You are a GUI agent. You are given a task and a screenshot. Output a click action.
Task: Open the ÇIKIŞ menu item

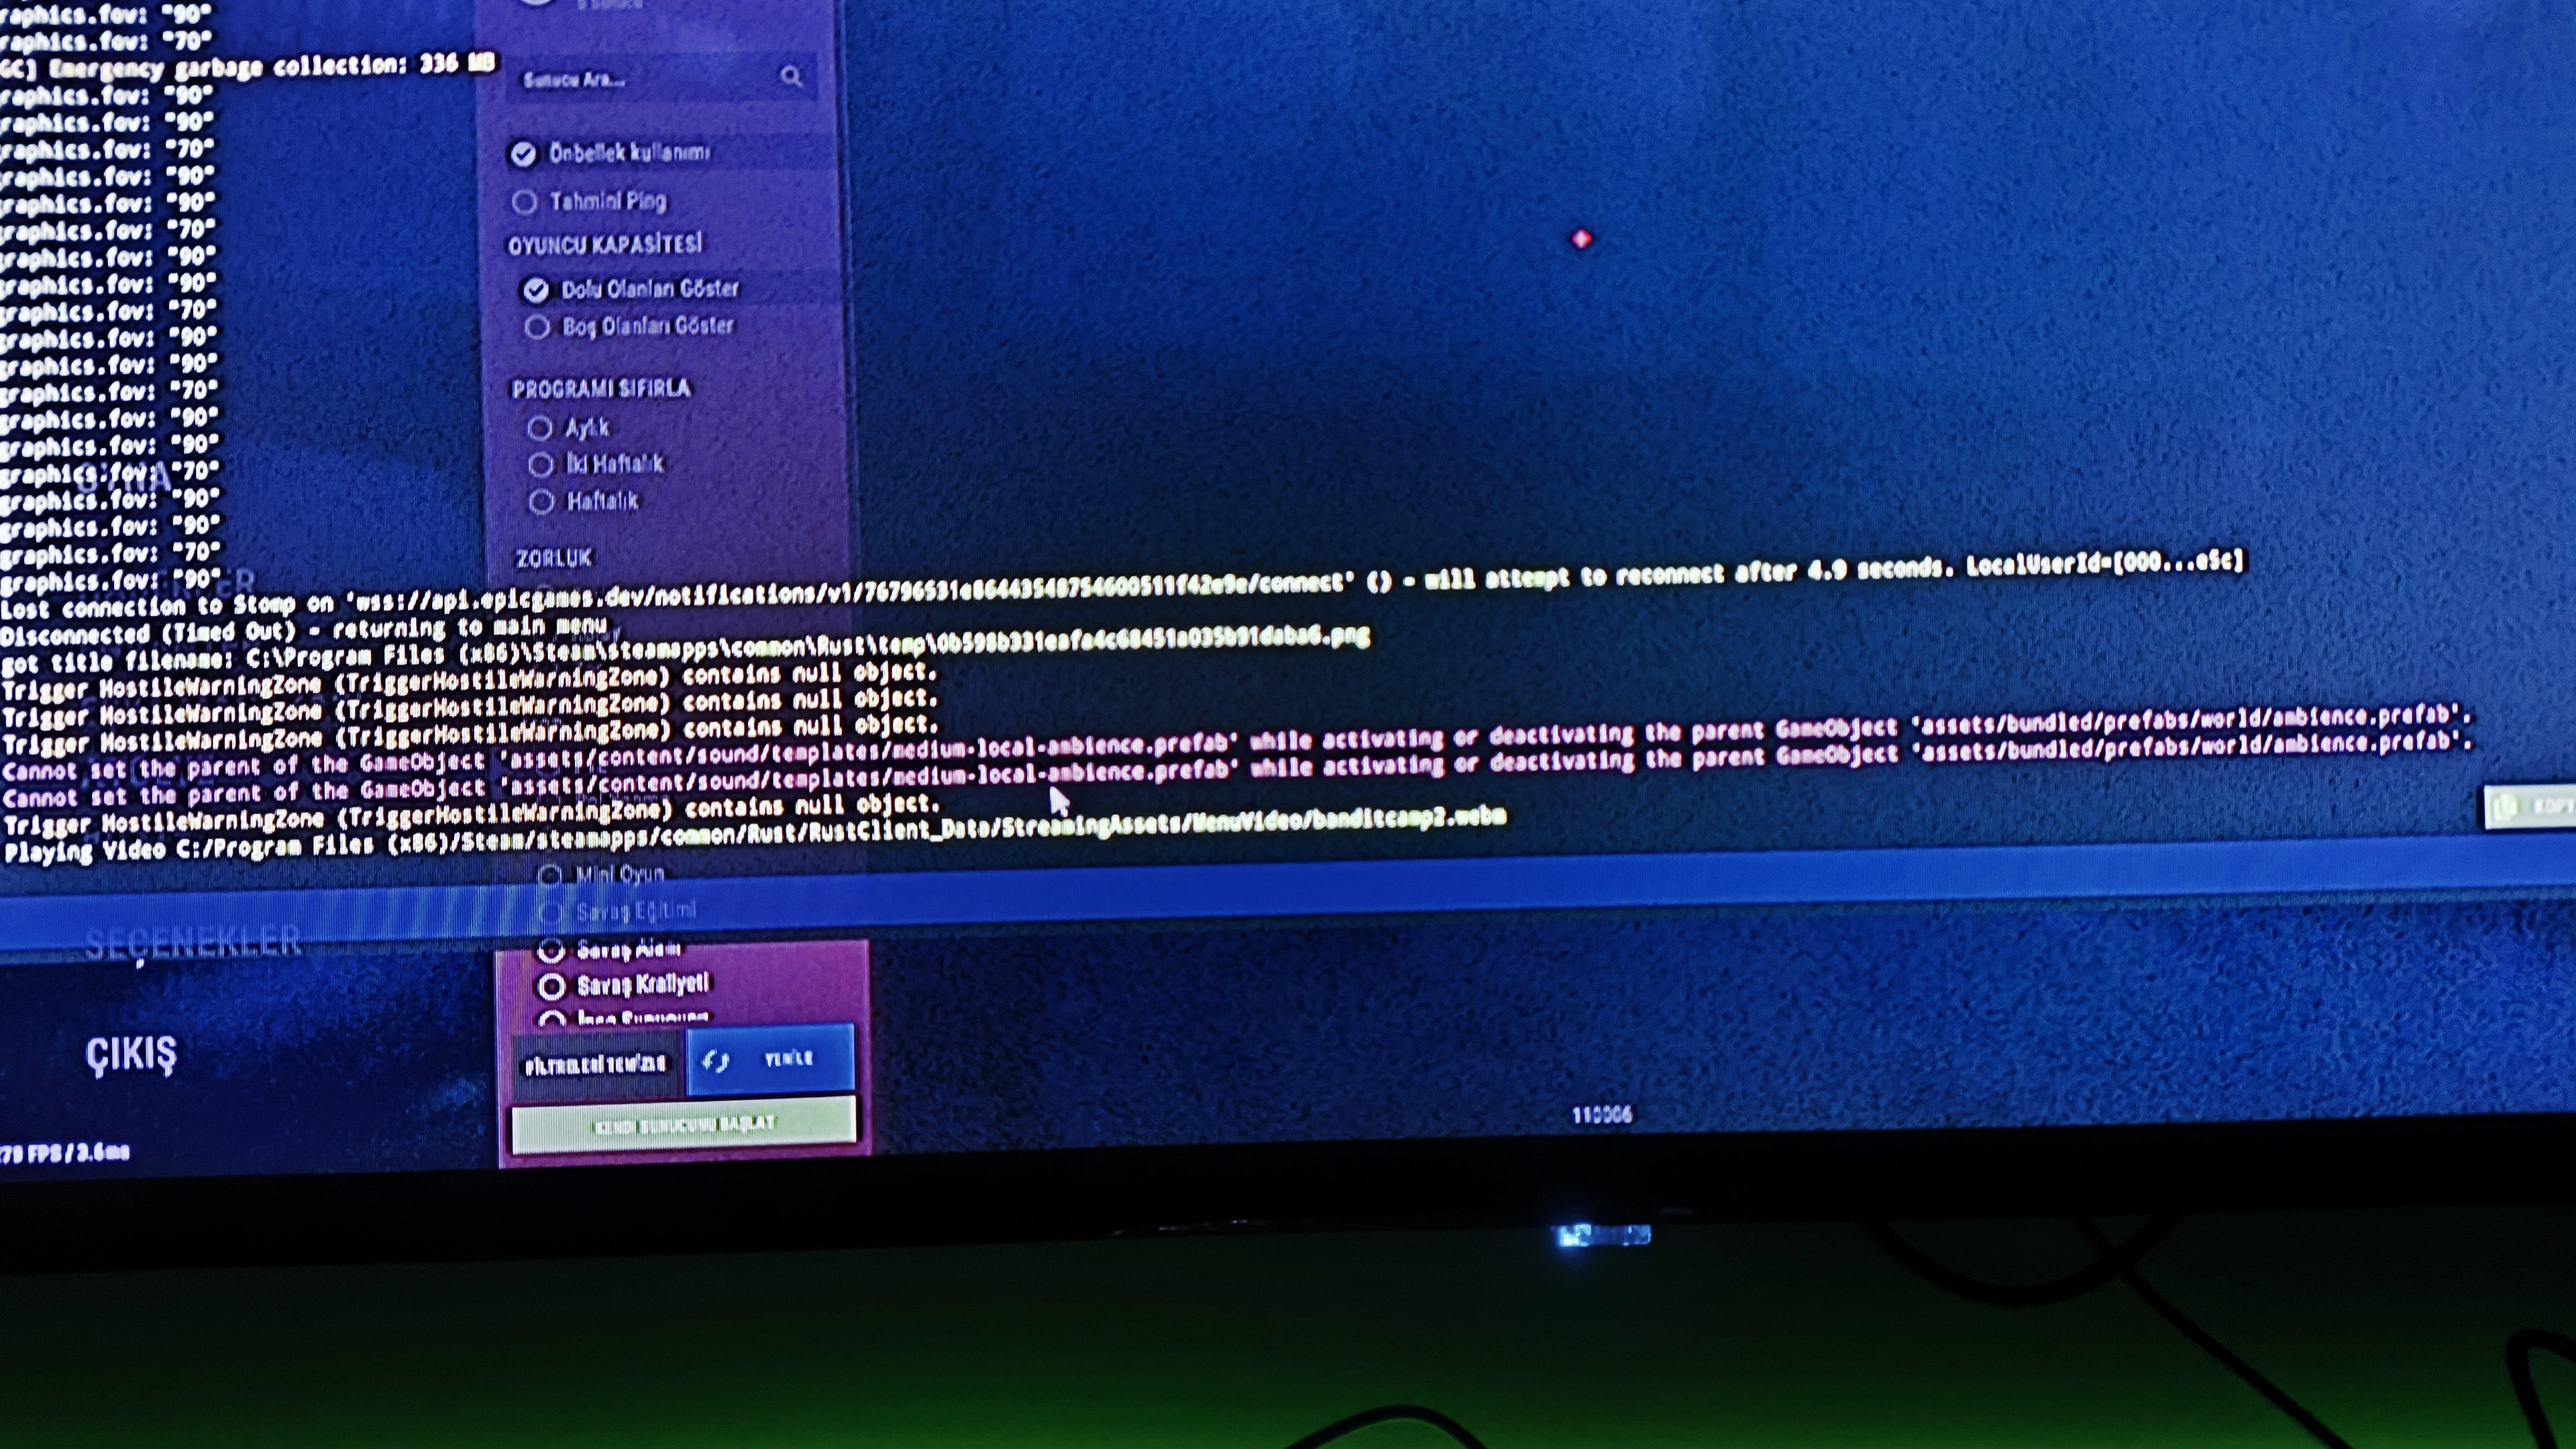[131, 1053]
